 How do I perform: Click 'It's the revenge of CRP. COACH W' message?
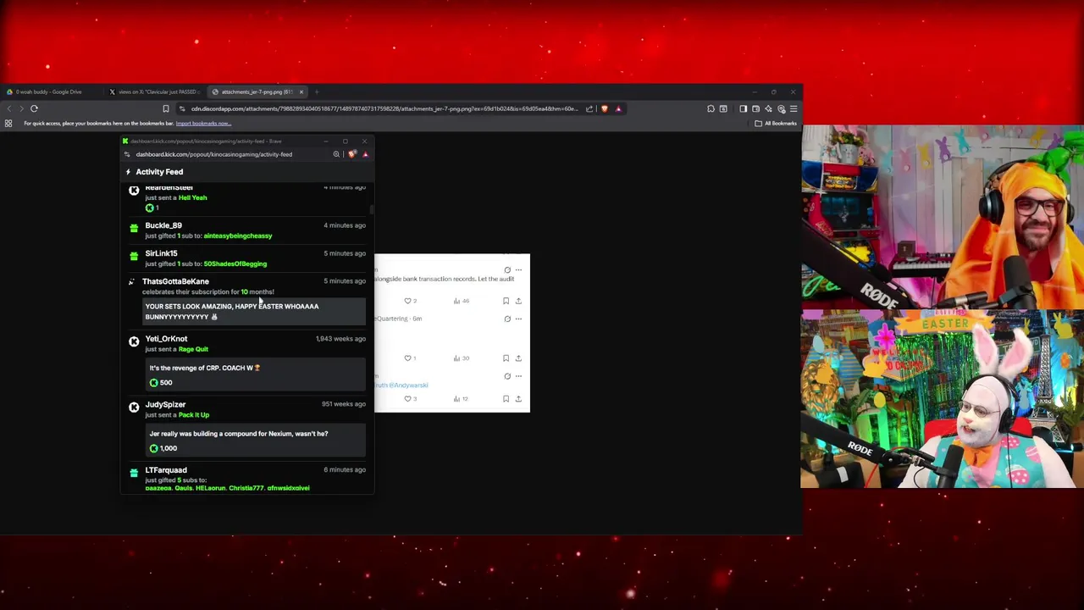pos(205,368)
